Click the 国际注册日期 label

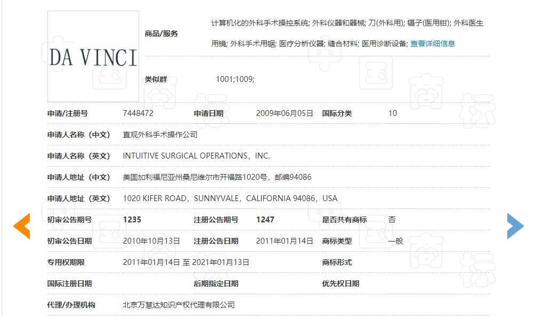70,284
